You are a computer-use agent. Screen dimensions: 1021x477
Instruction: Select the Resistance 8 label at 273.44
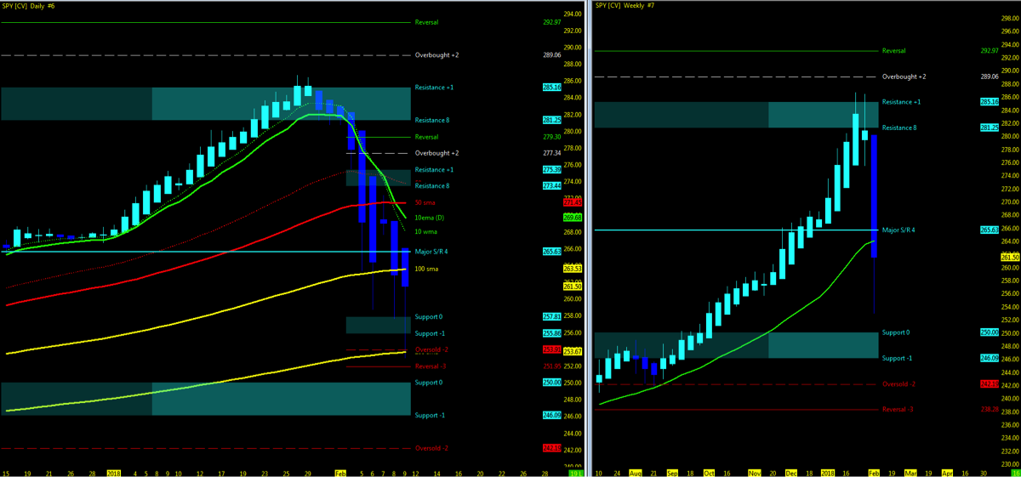(x=431, y=185)
